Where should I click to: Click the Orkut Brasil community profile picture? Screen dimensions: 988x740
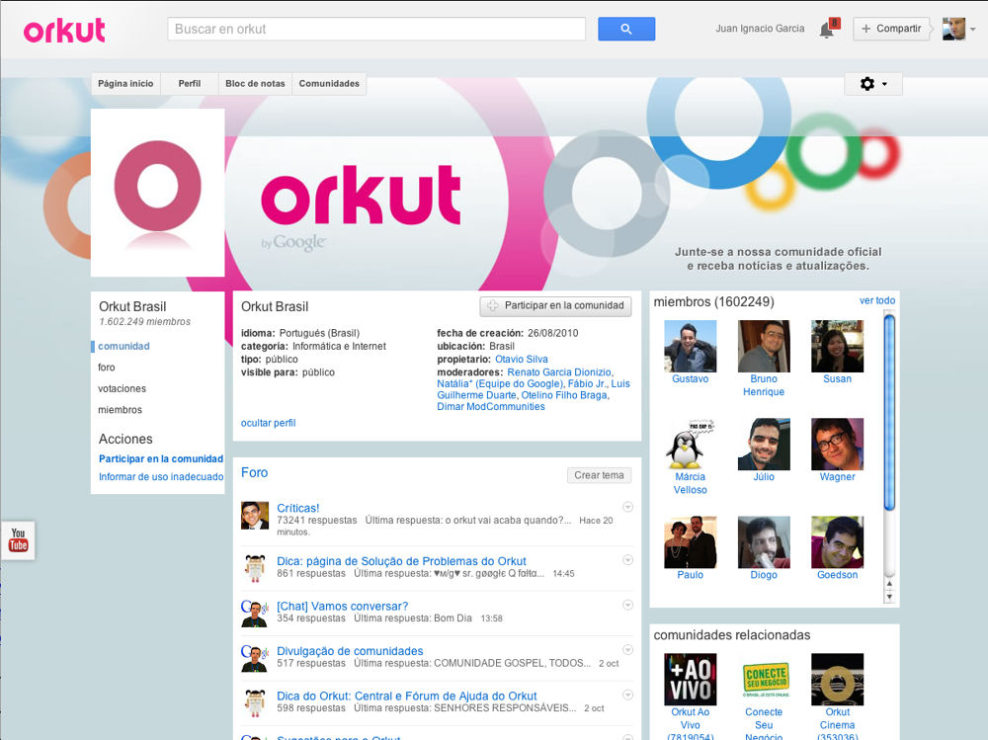coord(157,193)
